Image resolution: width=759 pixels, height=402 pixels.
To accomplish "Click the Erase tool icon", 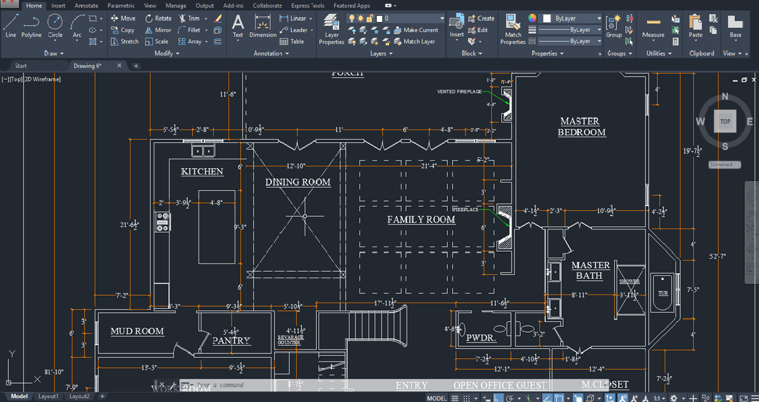I will click(218, 18).
